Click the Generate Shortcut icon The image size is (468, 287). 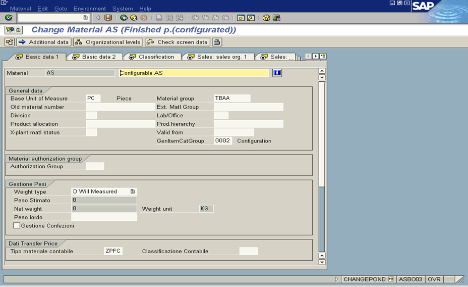(251, 18)
